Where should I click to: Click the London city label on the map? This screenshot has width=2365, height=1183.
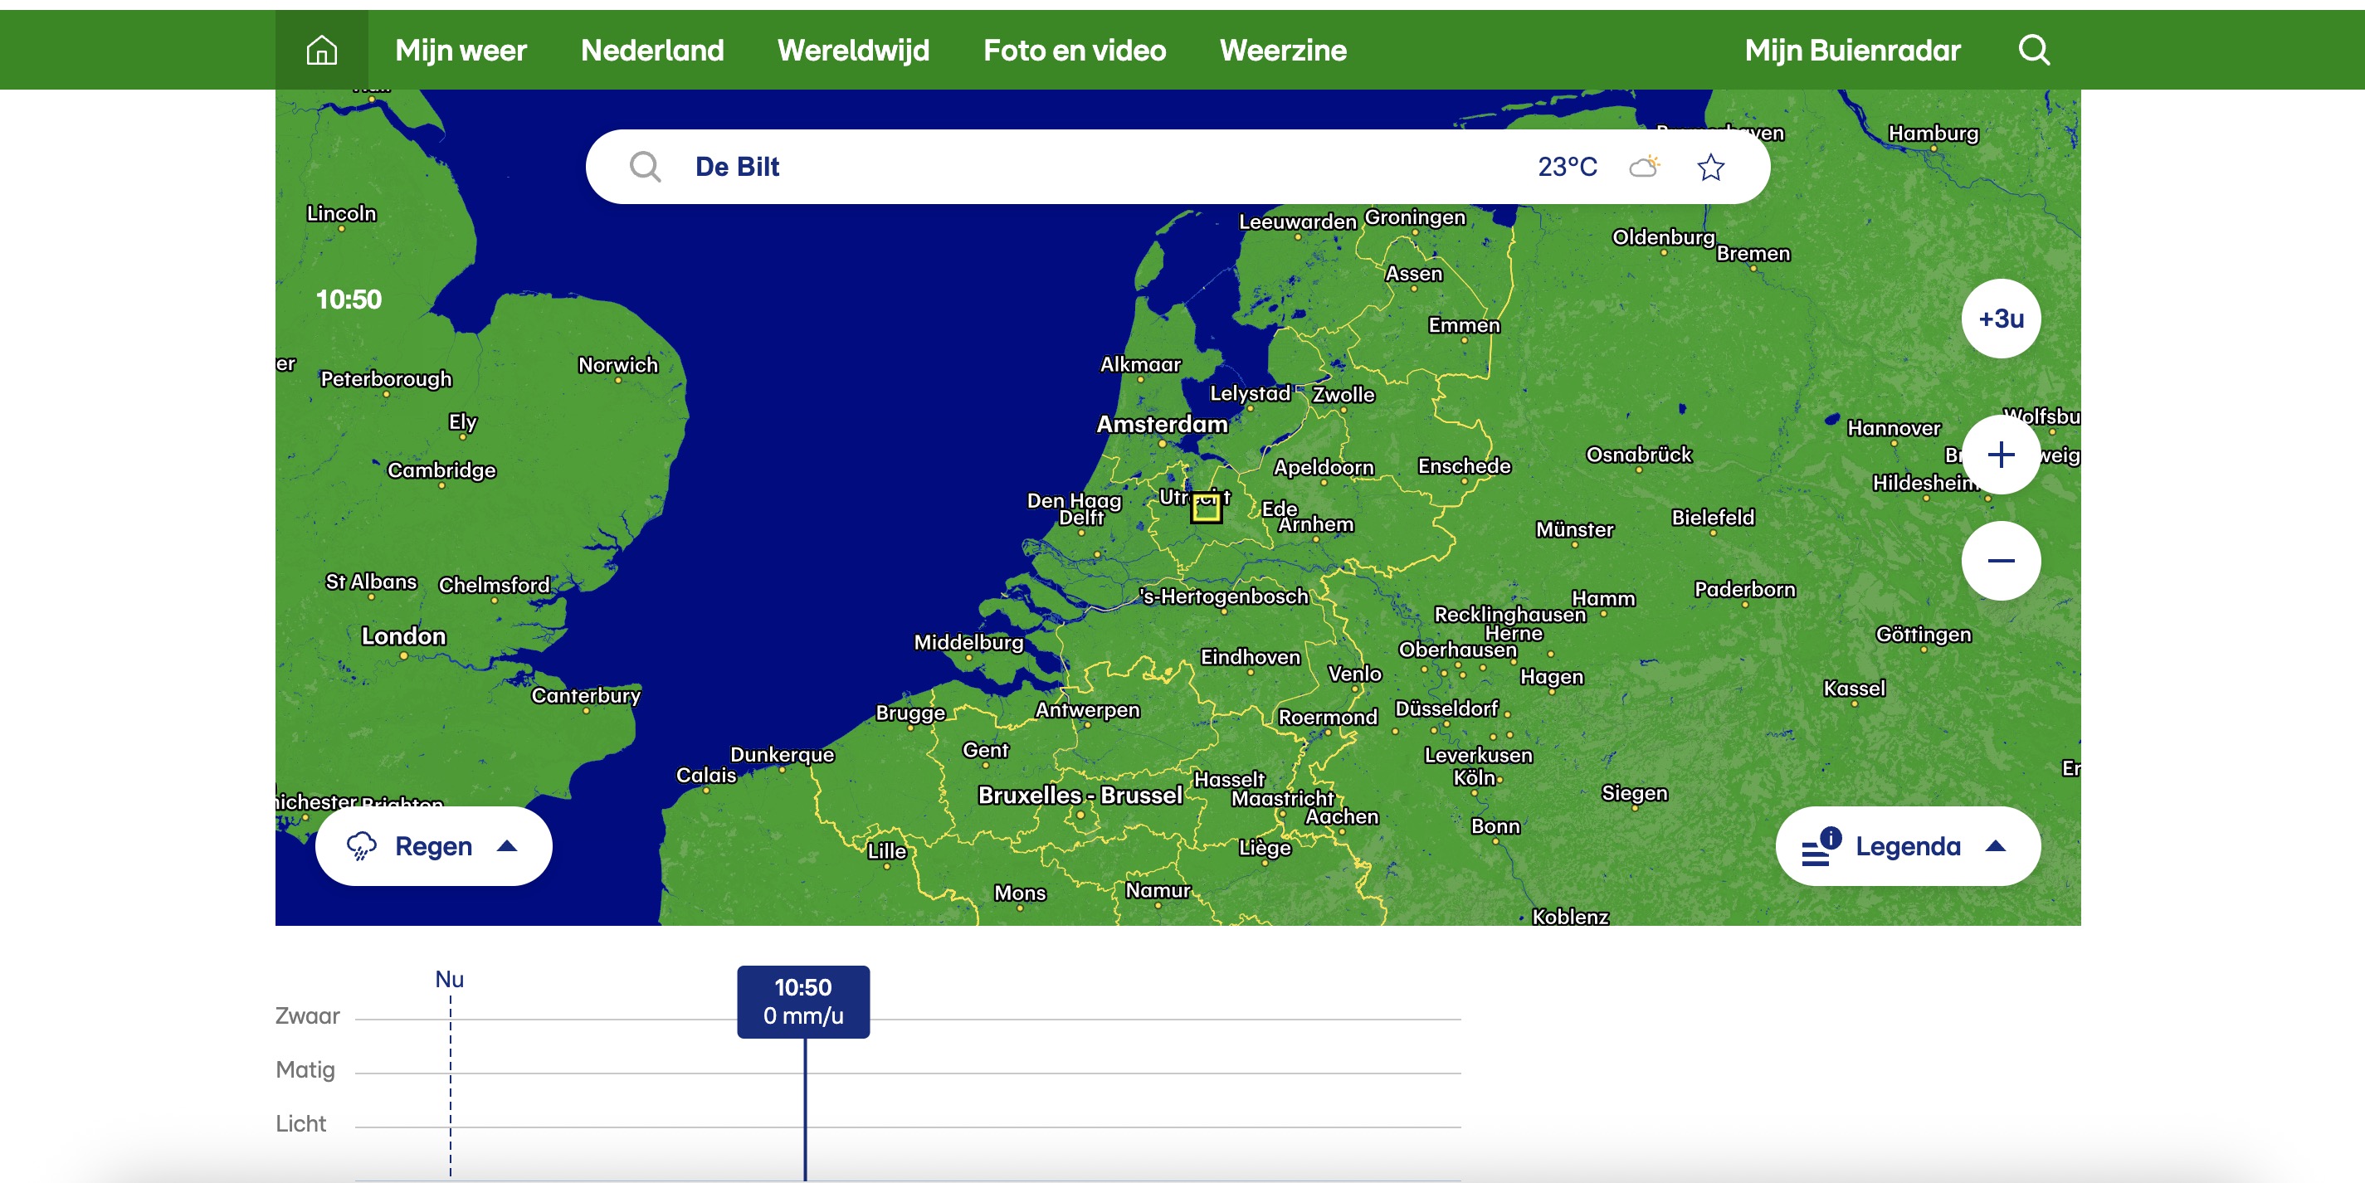[403, 636]
